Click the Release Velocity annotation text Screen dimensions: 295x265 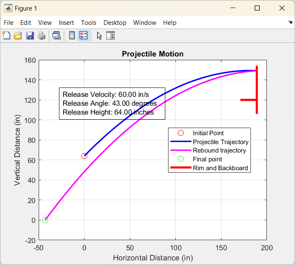tap(105, 94)
